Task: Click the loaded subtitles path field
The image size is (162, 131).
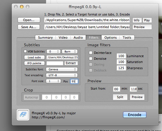Action: pos(62,57)
